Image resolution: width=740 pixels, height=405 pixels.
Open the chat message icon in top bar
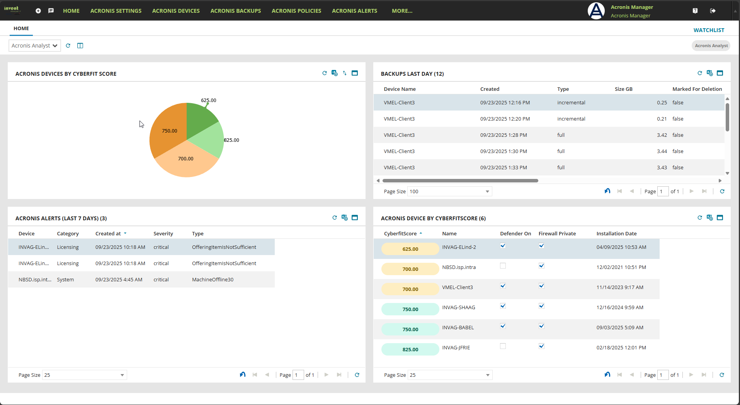pyautogui.click(x=51, y=11)
